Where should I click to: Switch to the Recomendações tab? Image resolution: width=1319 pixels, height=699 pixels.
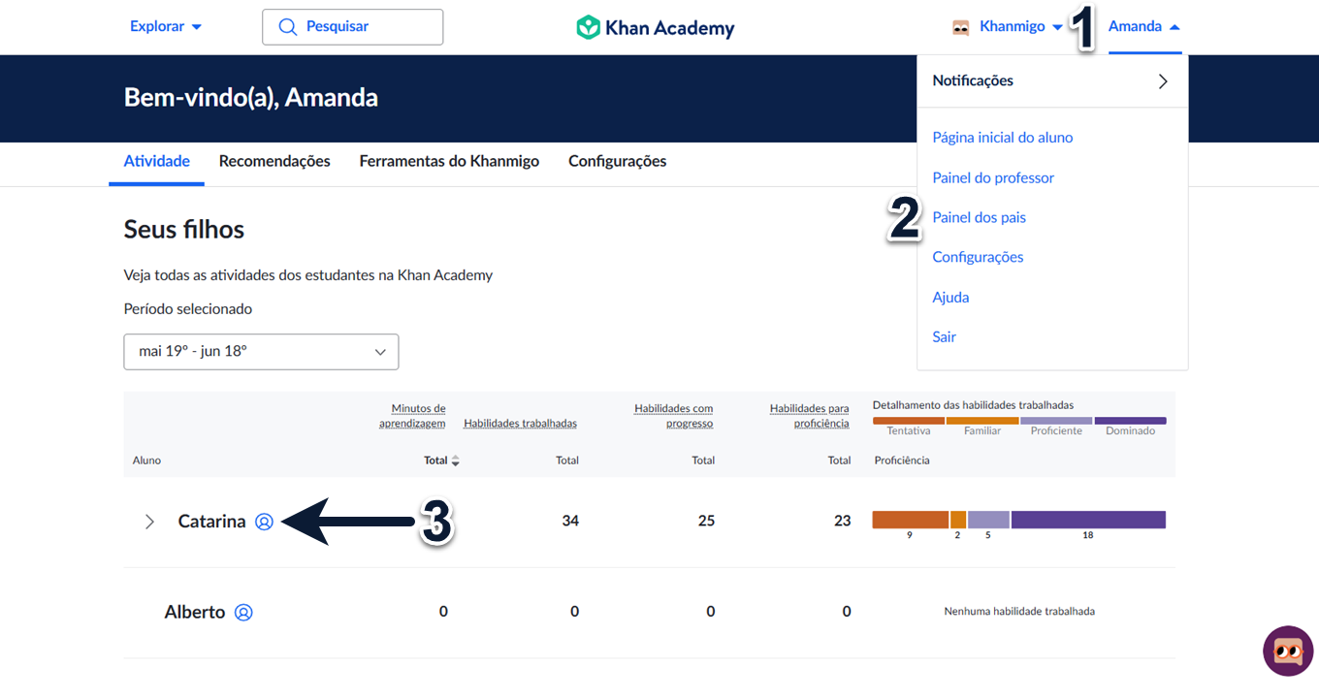pyautogui.click(x=274, y=162)
